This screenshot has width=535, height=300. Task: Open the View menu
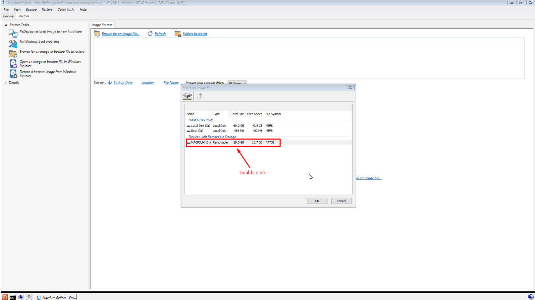pyautogui.click(x=17, y=9)
